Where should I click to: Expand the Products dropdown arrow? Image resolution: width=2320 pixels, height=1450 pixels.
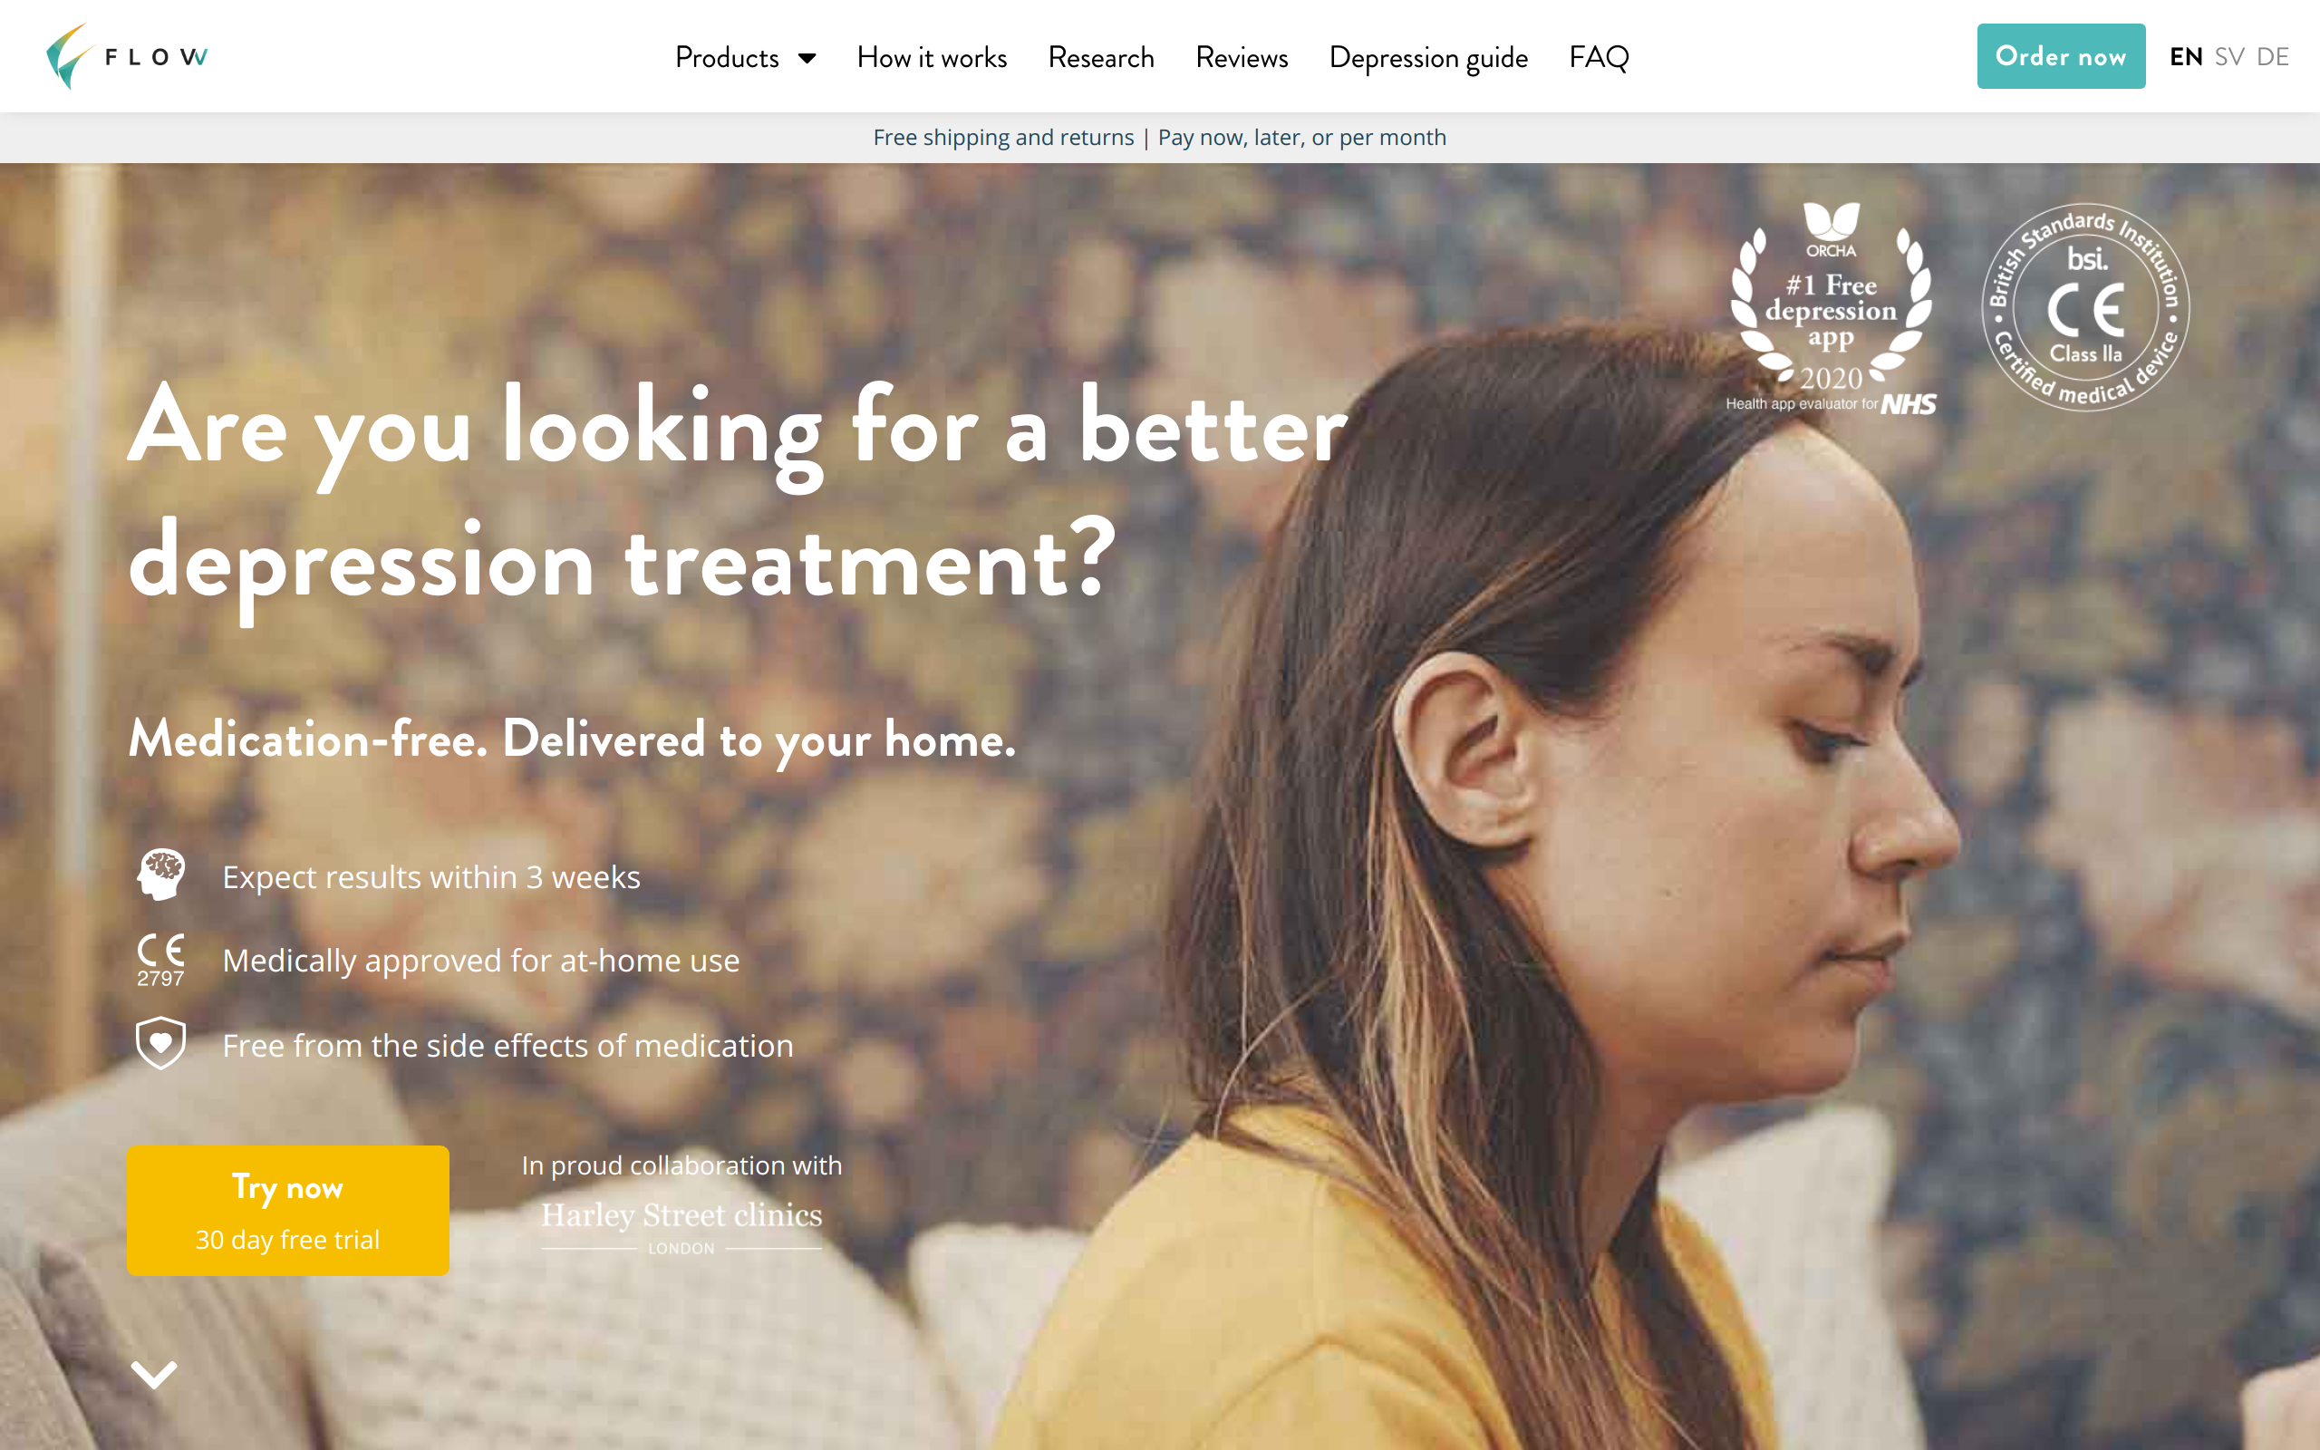tap(807, 59)
